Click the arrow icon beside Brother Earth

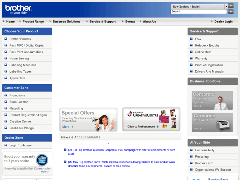(x=191, y=163)
